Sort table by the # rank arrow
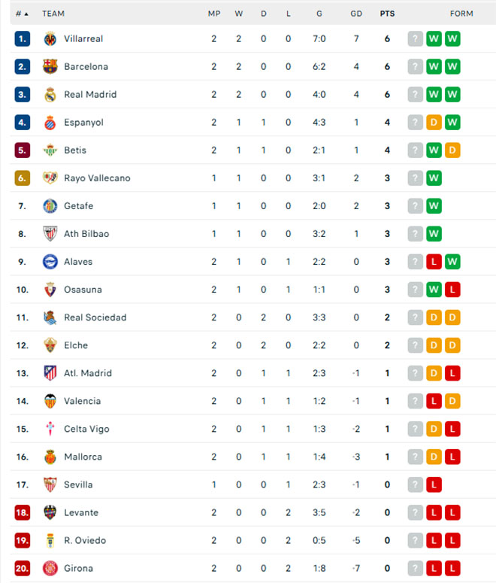The image size is (496, 583). (x=22, y=14)
